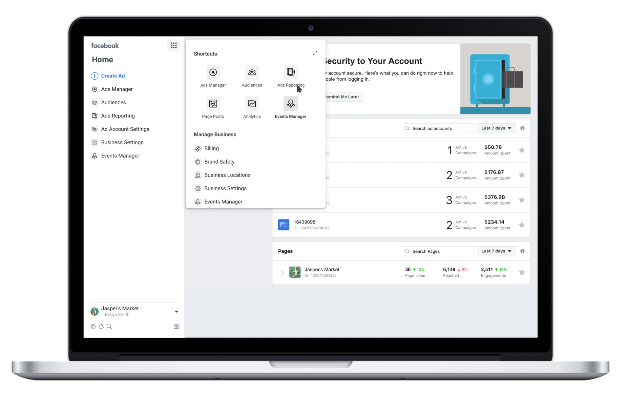Star the Jasper's Market Pages entry
This screenshot has width=630, height=398.
coord(522,272)
